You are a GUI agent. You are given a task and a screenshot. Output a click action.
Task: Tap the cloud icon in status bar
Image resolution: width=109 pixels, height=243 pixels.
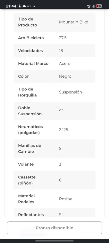25,6
